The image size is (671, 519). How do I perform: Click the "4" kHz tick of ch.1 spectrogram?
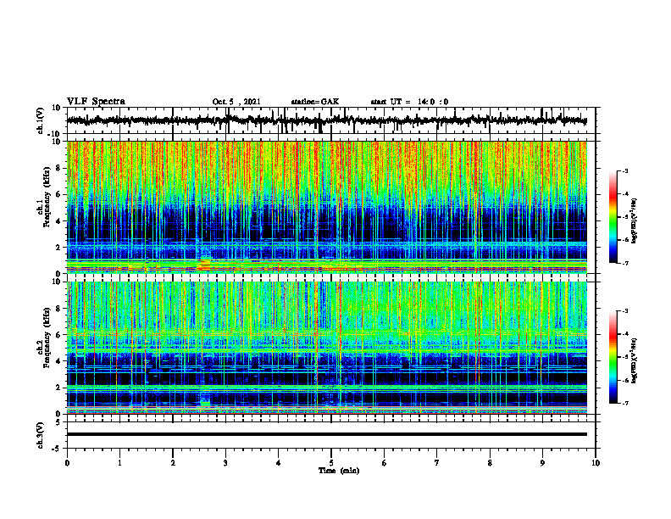point(58,221)
